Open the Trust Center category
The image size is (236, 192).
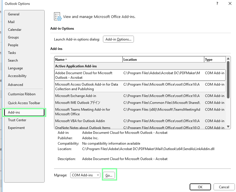(x=24, y=120)
